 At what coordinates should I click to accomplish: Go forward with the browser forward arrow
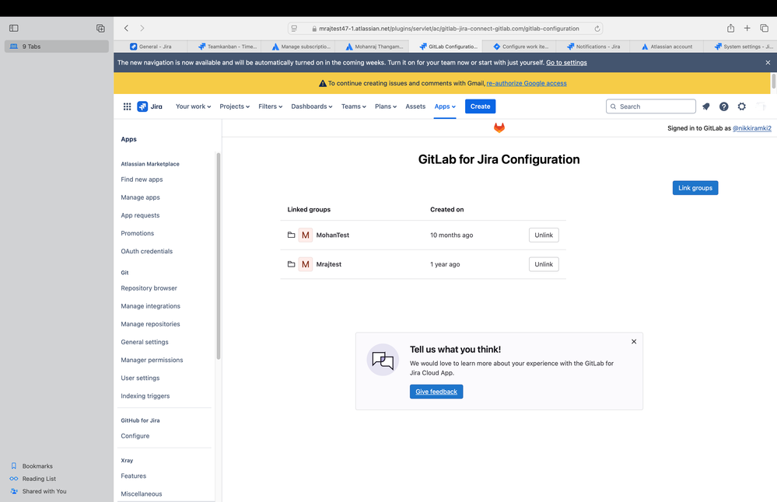142,28
